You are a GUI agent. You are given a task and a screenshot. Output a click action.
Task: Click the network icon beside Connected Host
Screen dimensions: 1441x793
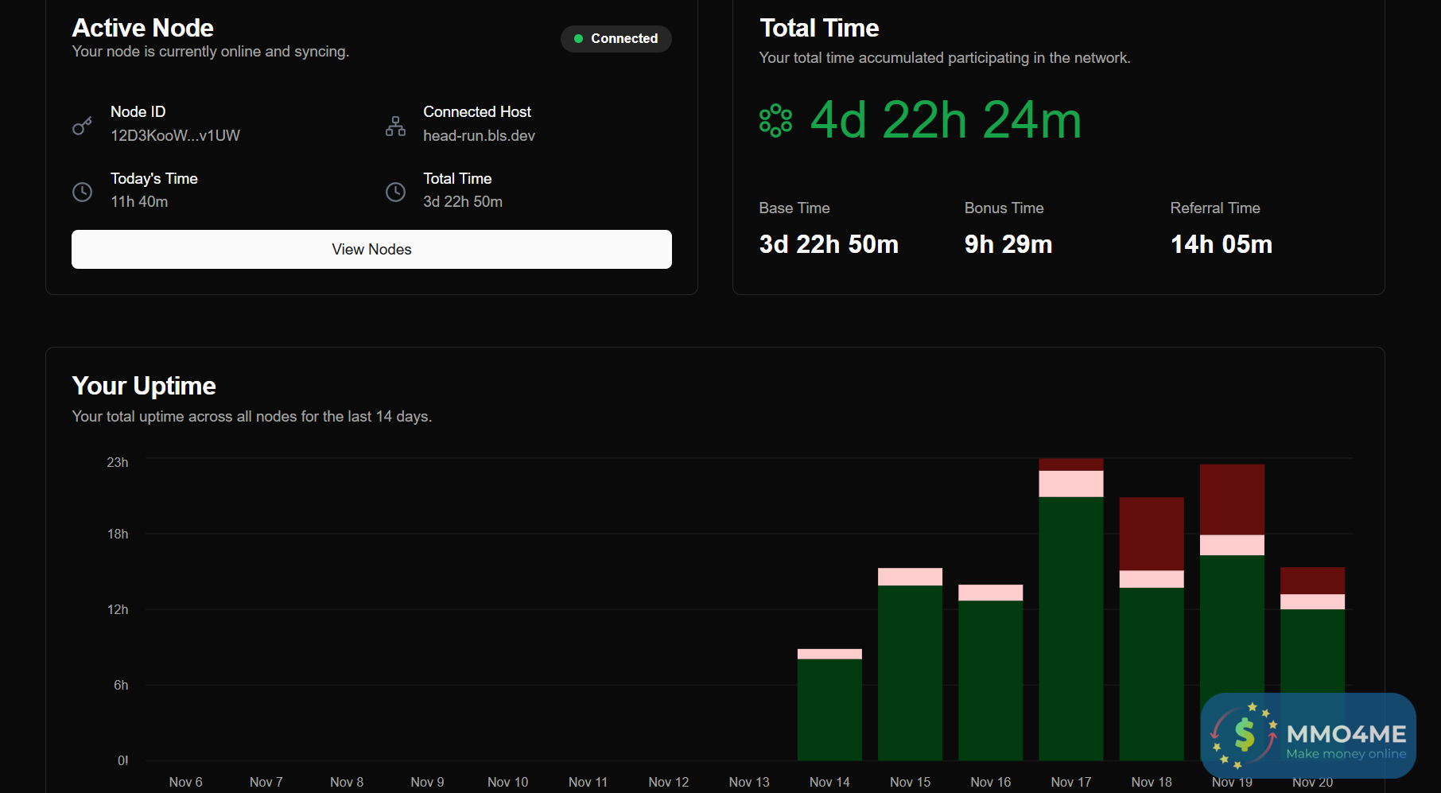tap(395, 126)
